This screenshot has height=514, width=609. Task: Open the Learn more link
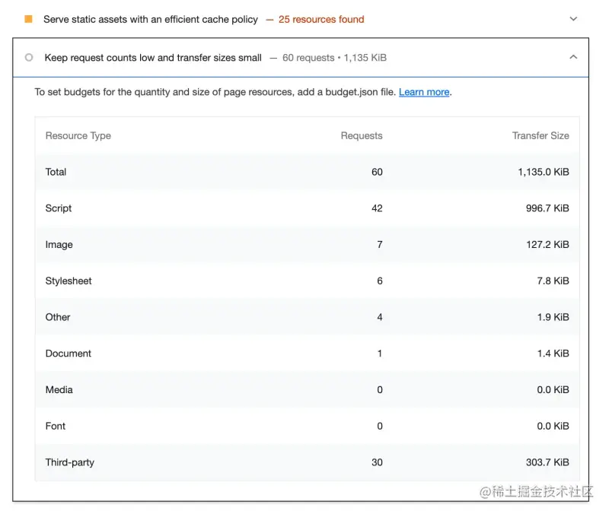pos(424,92)
